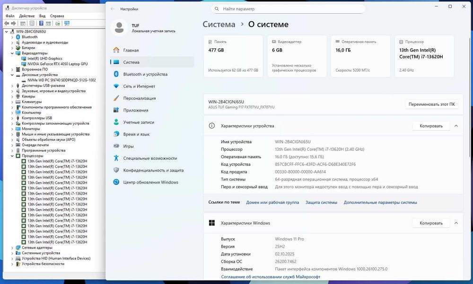Click the Приложения apps icon in sidebar
Image resolution: width=473 pixels, height=284 pixels.
[x=116, y=110]
